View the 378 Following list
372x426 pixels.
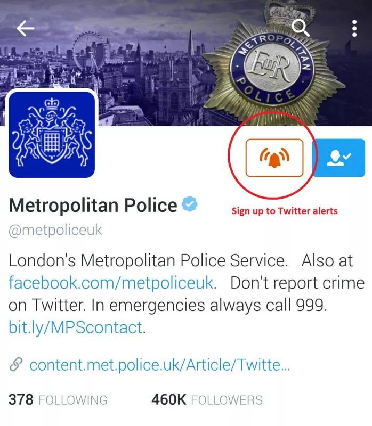[x=58, y=400]
